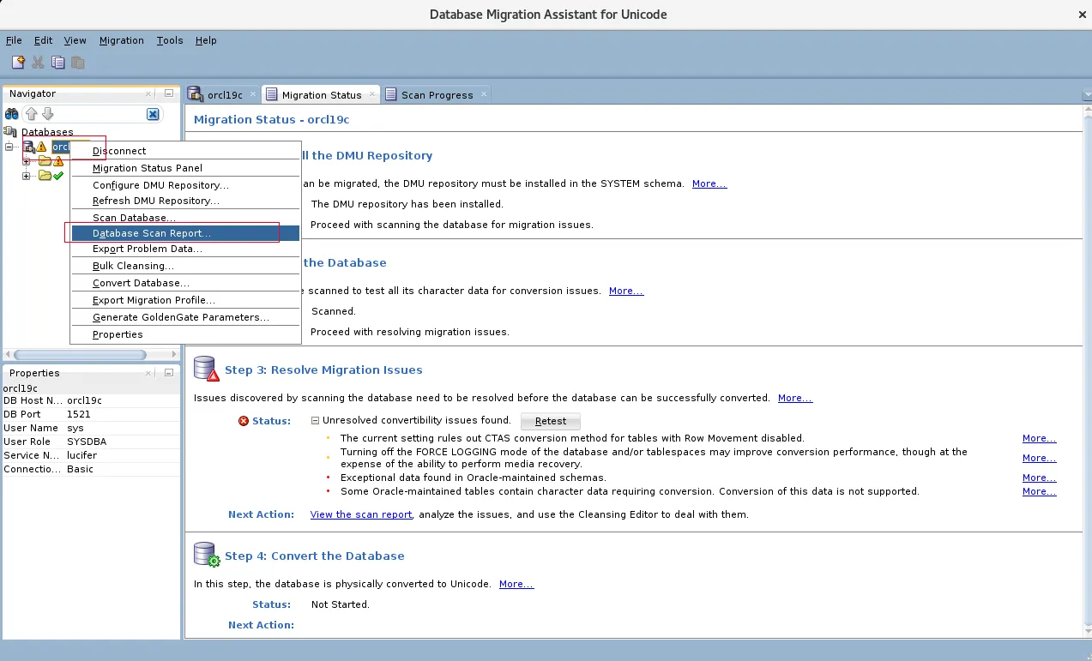Expand the schema folder with green checkmark

coord(26,176)
